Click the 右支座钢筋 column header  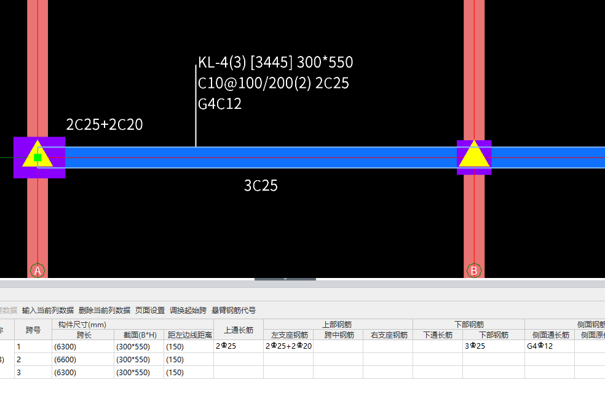(x=388, y=335)
